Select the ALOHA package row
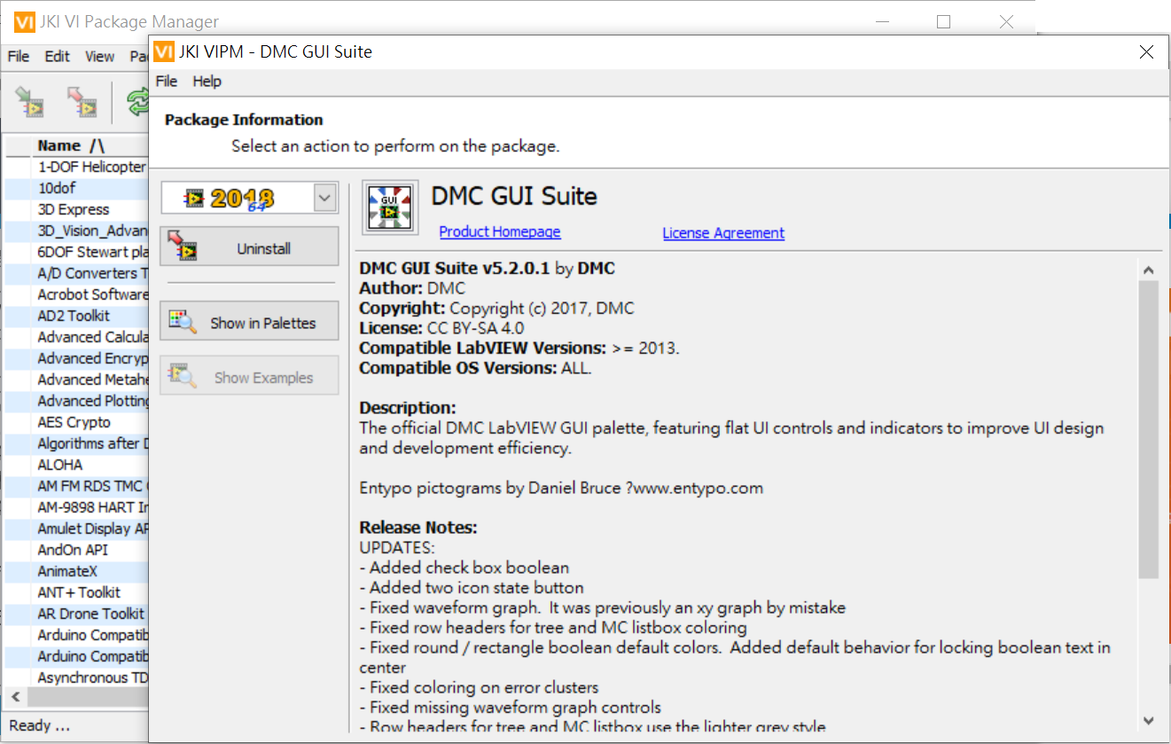The width and height of the screenshot is (1171, 744). tap(76, 465)
